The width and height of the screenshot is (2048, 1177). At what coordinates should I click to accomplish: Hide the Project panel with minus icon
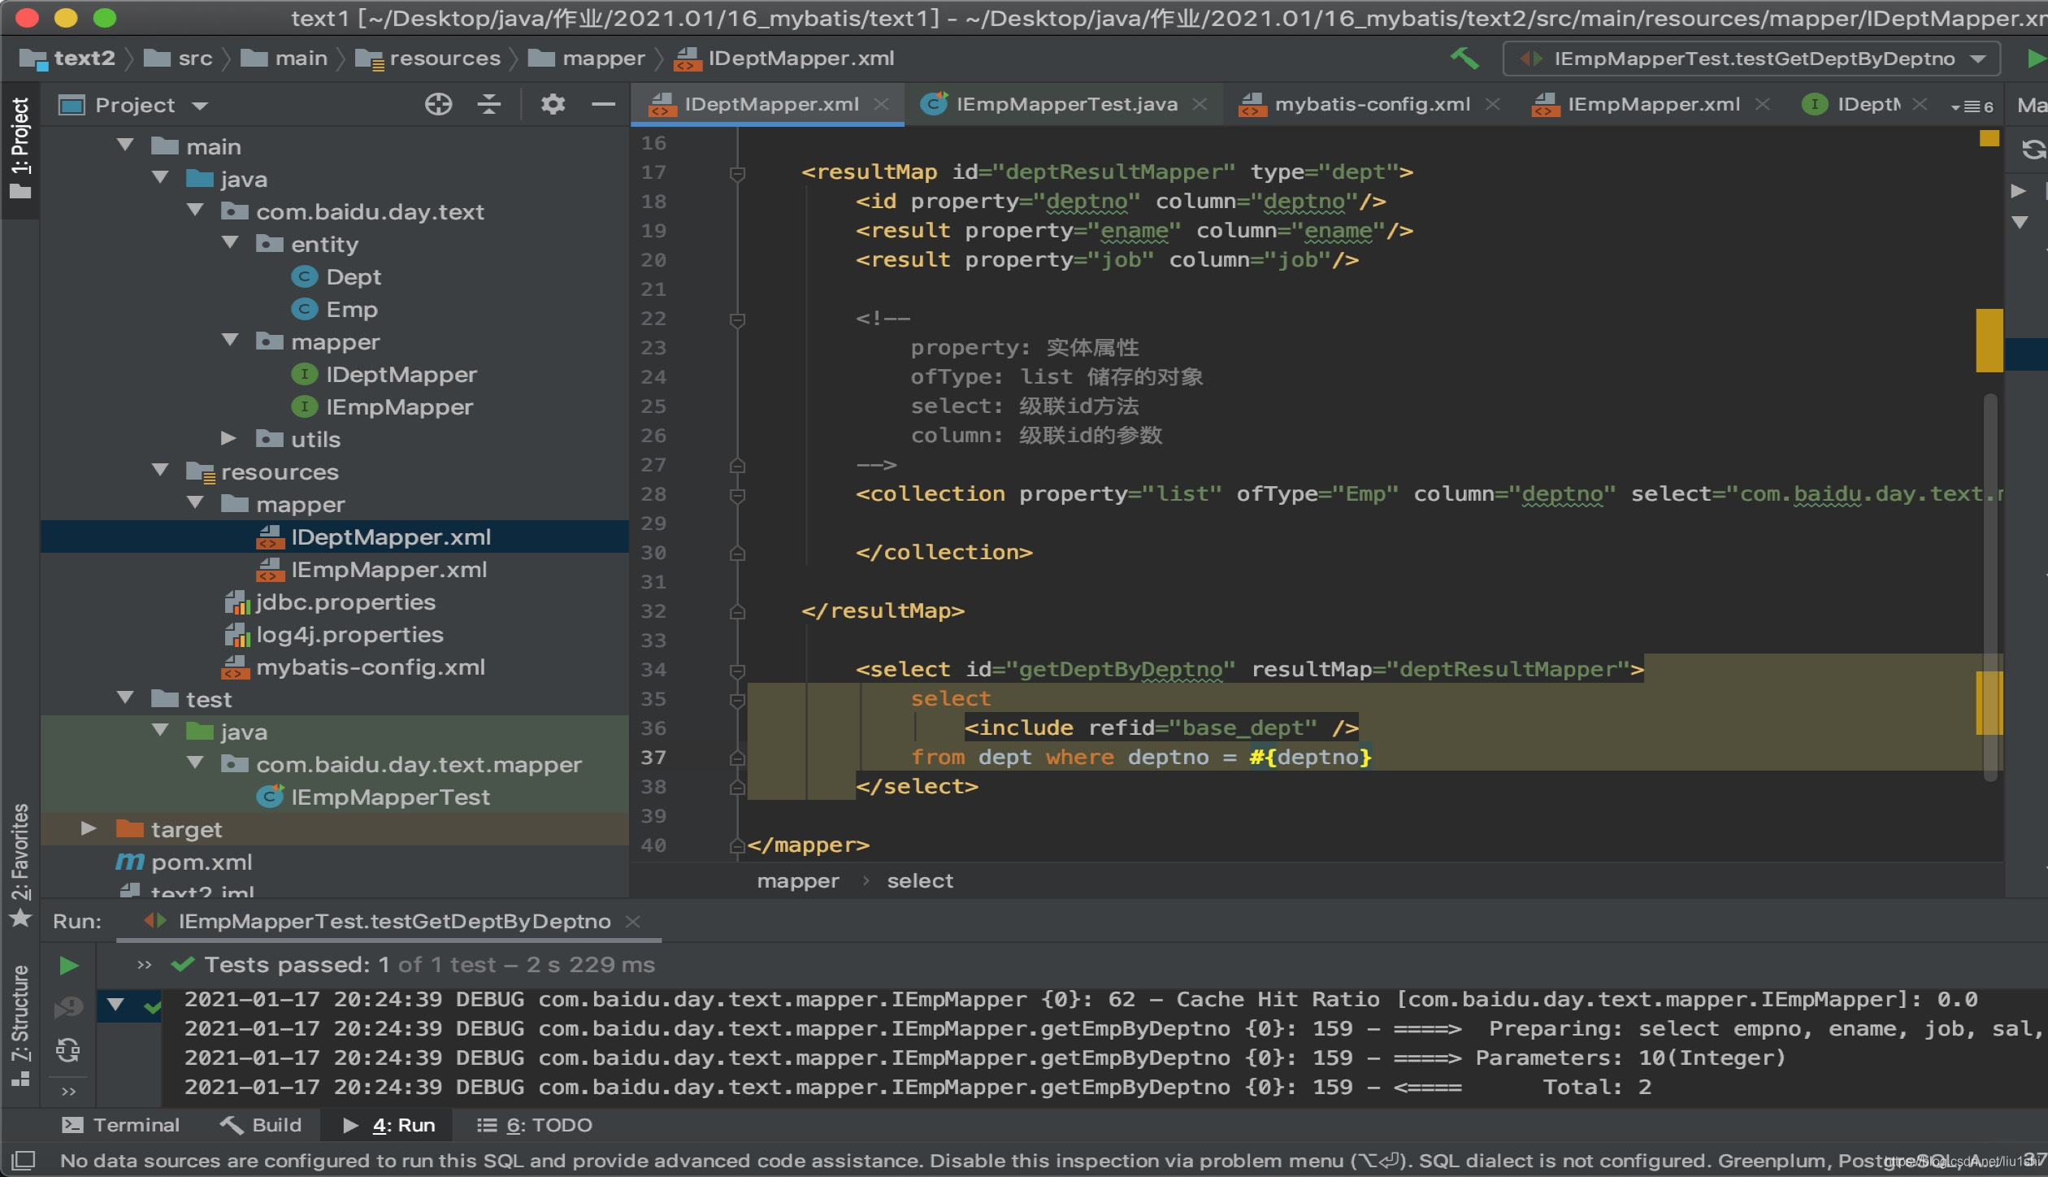click(603, 104)
